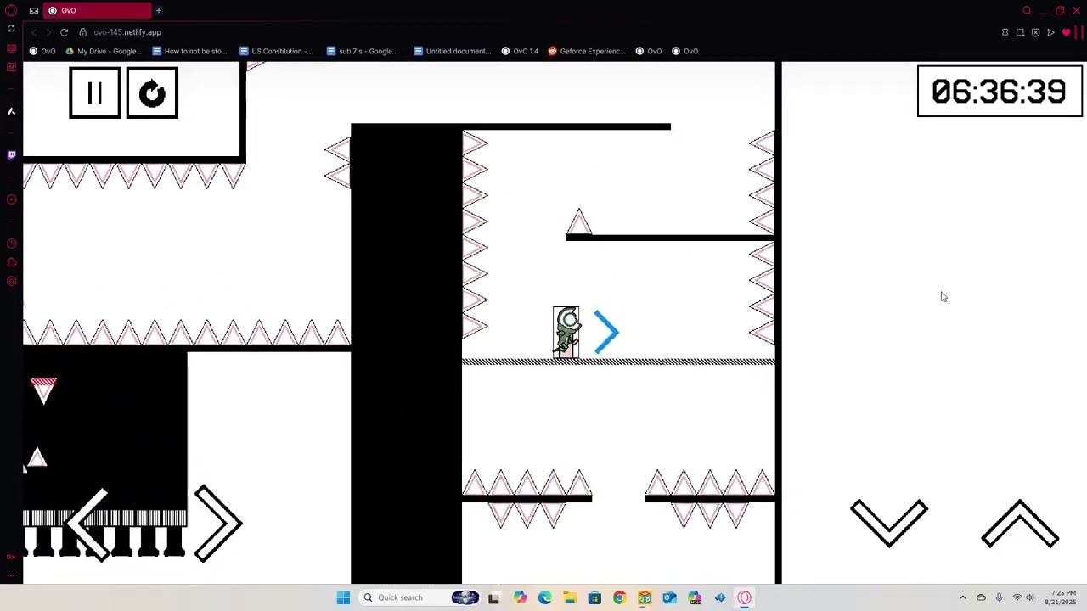Go back in browser history
1087x611 pixels.
[x=33, y=32]
